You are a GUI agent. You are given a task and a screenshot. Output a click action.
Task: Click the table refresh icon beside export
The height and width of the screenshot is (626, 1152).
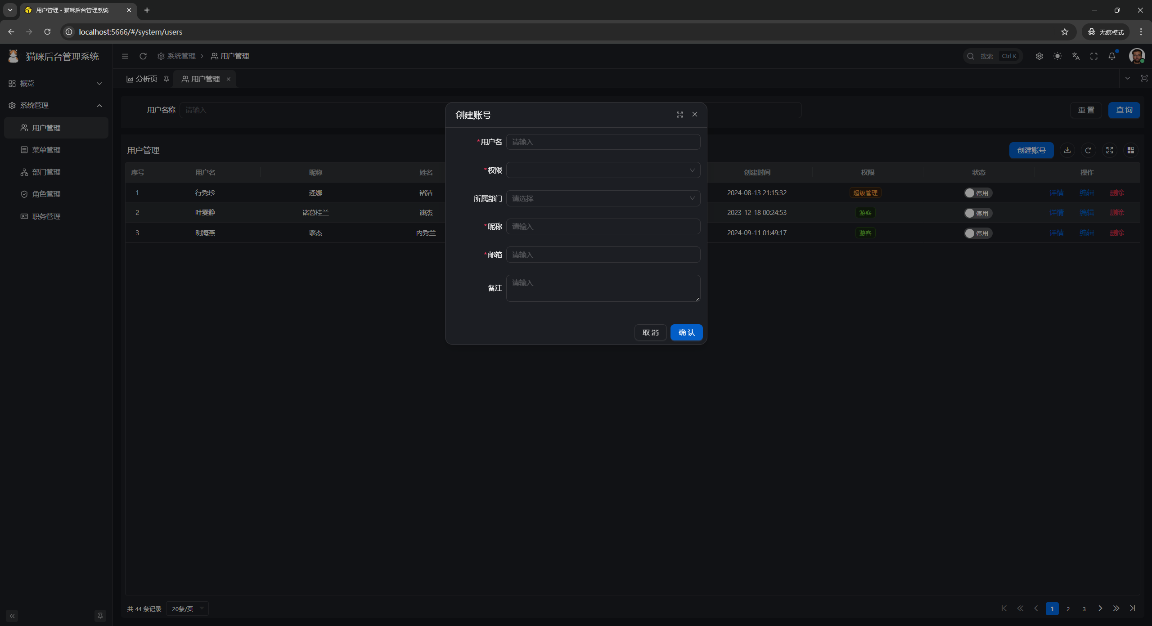[1088, 150]
